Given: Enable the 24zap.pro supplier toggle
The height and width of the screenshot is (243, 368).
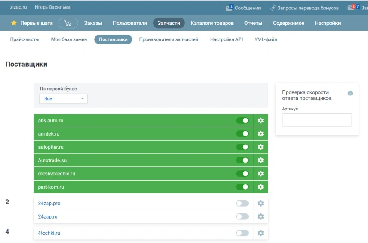Looking at the screenshot, I should (242, 203).
